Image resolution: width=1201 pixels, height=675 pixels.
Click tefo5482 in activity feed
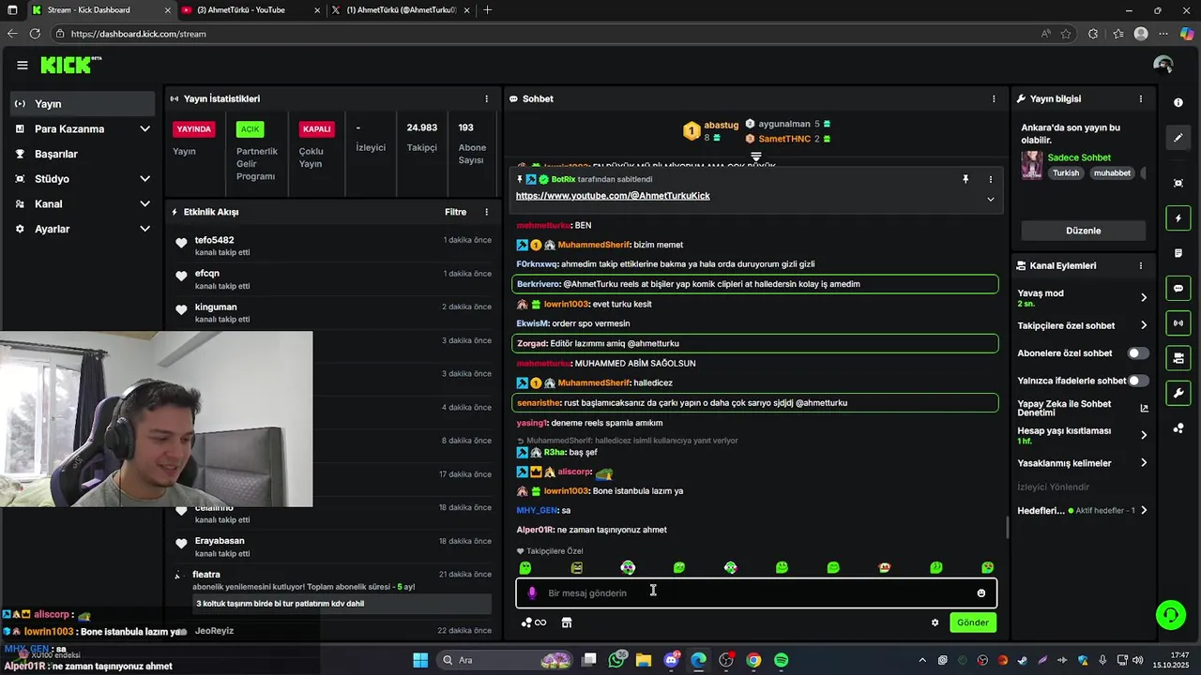tap(214, 240)
